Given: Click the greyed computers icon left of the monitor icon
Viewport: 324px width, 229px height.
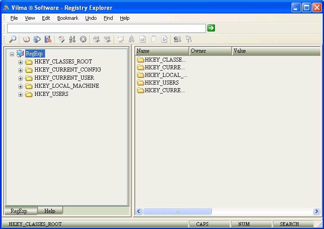Looking at the screenshot, I should (x=107, y=39).
